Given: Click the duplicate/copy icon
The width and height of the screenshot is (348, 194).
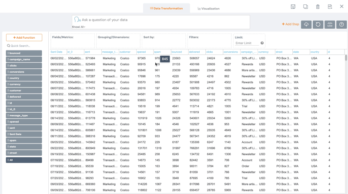Looking at the screenshot, I should coord(305,7).
